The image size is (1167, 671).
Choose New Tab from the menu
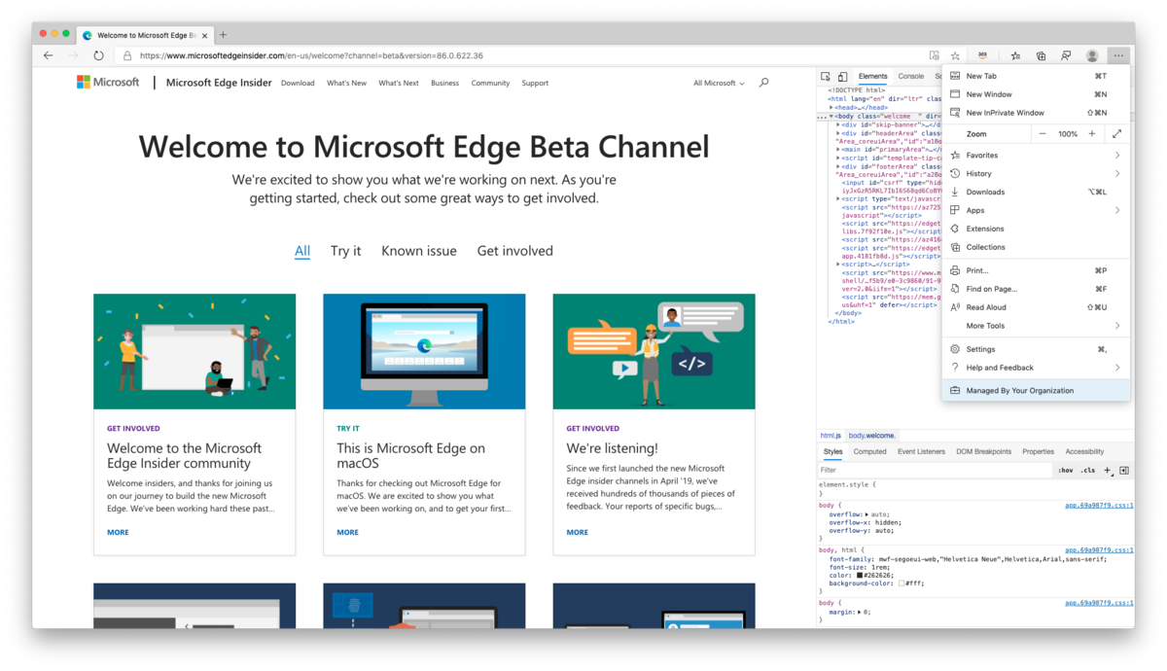tap(1036, 76)
